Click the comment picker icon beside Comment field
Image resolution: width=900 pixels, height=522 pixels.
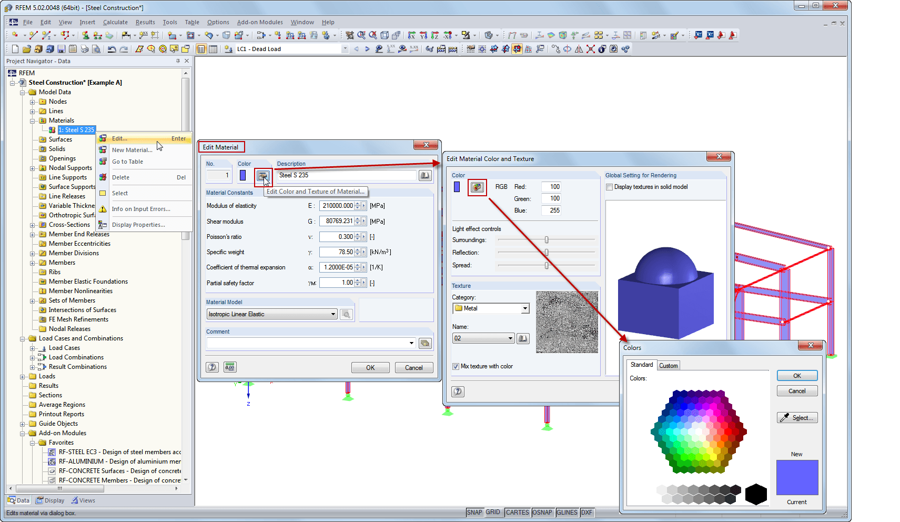point(425,344)
